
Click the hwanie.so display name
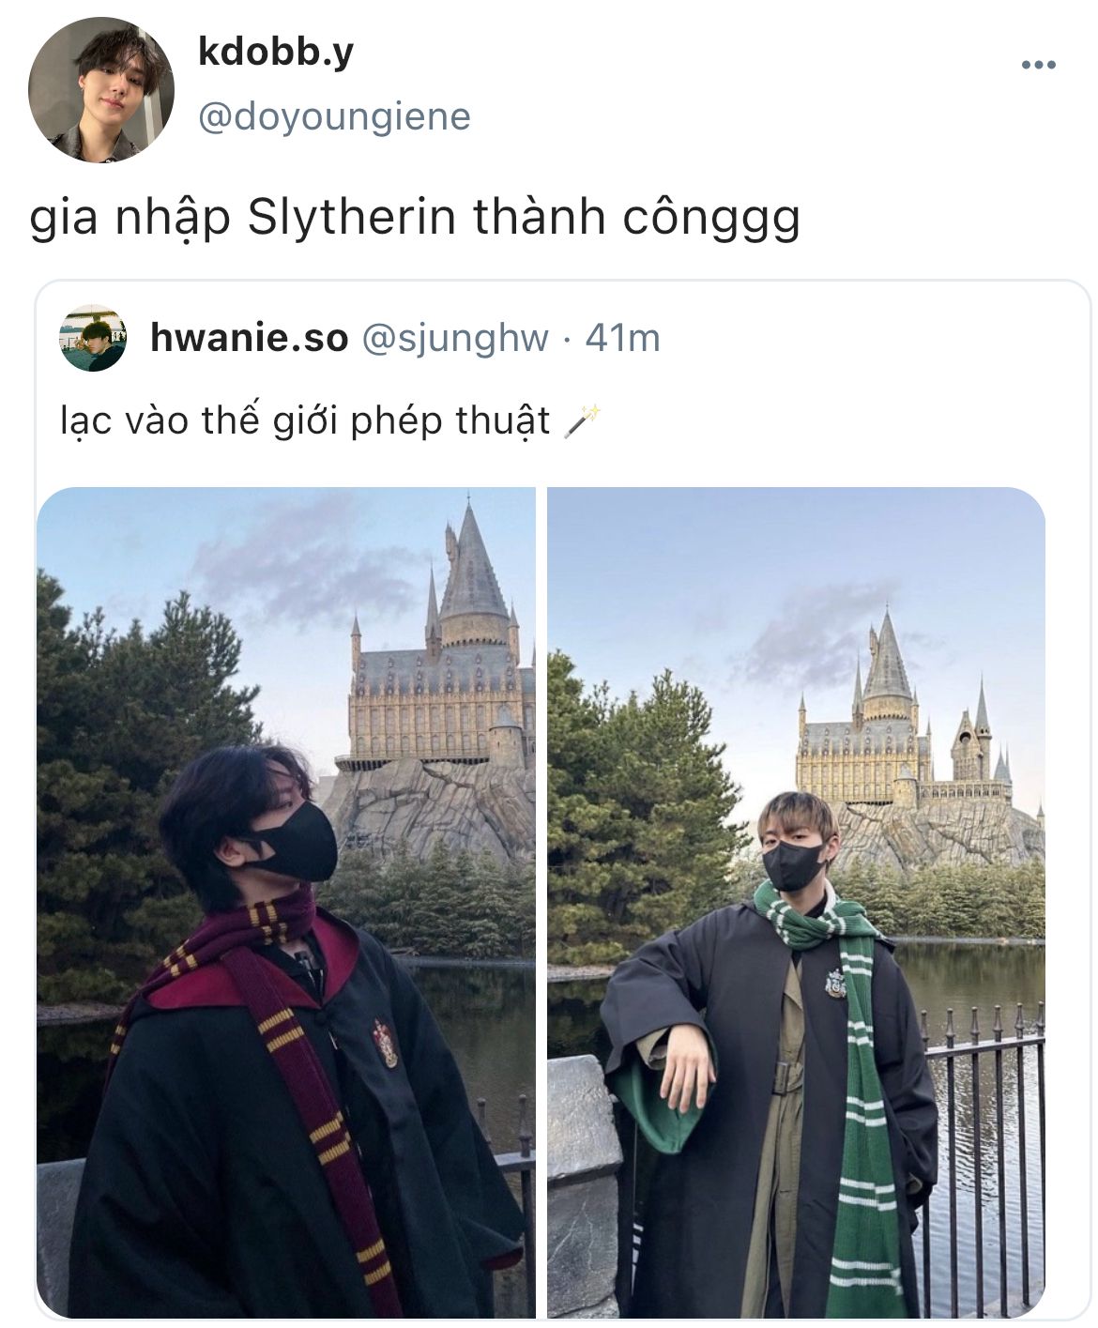[249, 338]
